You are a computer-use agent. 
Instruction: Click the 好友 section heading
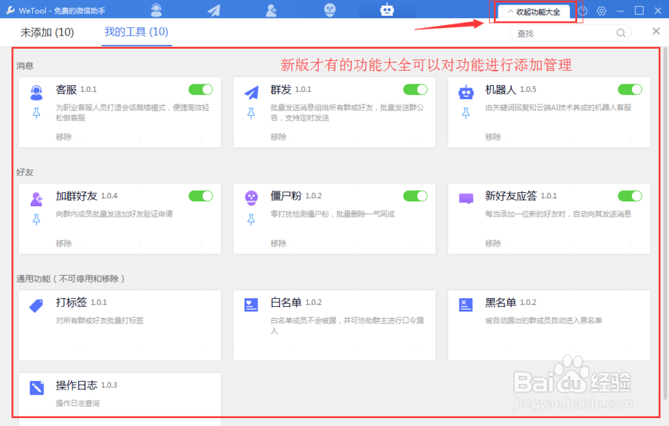pyautogui.click(x=25, y=172)
